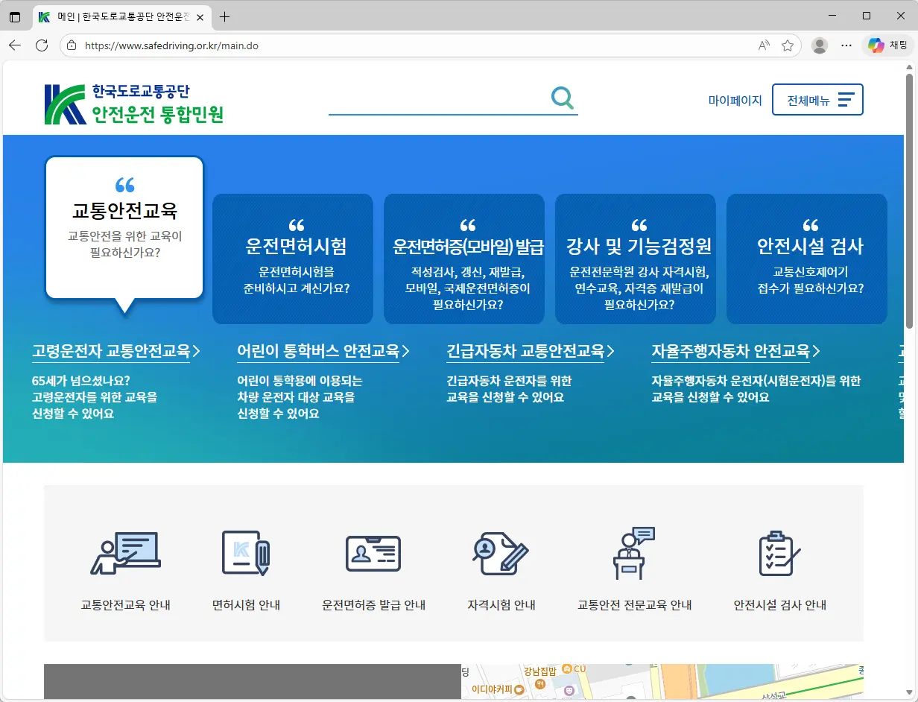The width and height of the screenshot is (918, 702).
Task: Select the 운전면허시험 card
Action: [292, 259]
